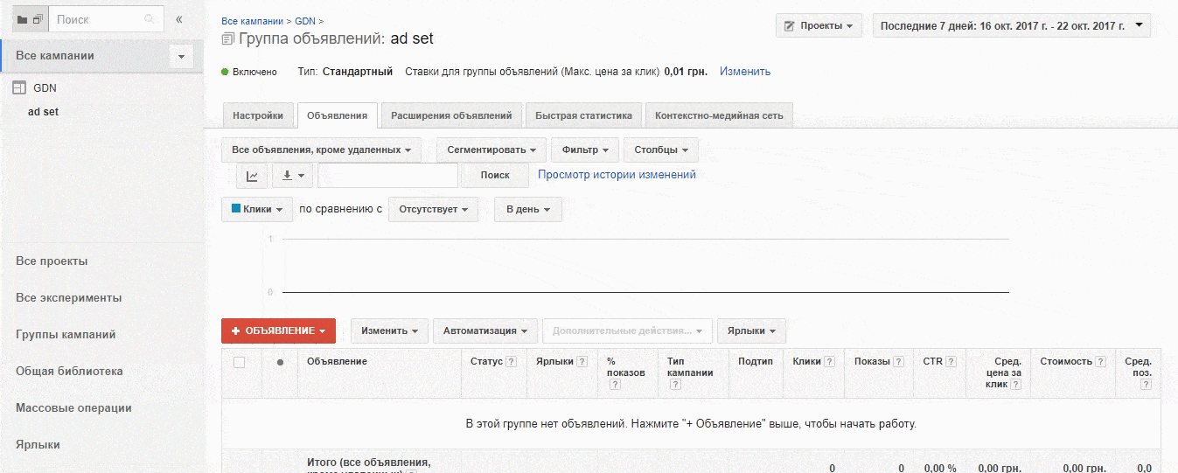Click the GDN campaign icon
Viewport: 1178px width, 473px height.
[20, 88]
